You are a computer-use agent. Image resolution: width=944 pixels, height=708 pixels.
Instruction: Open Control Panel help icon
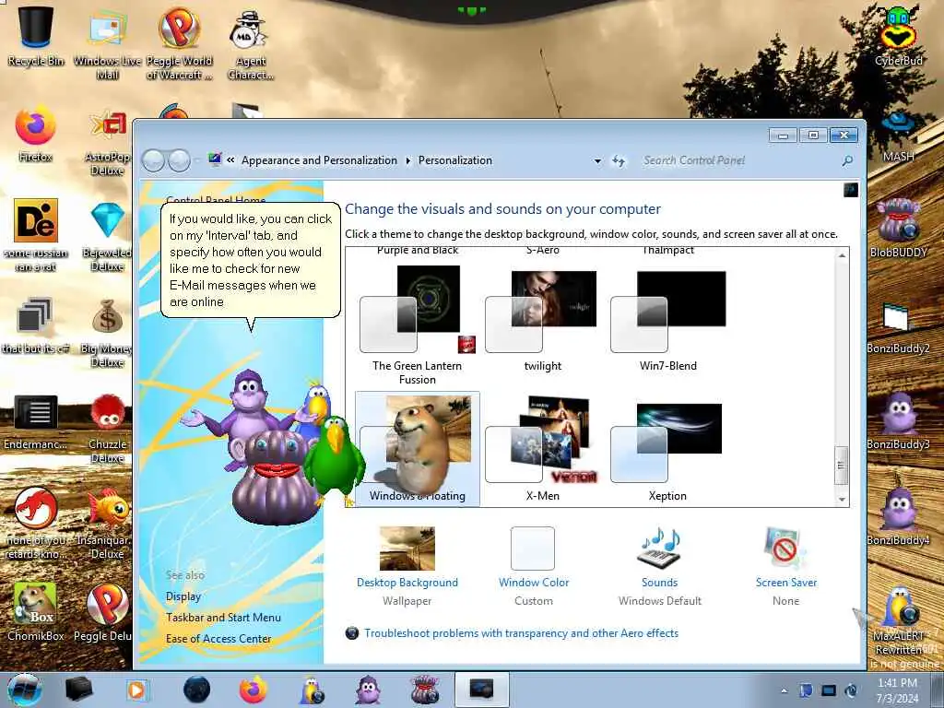point(851,190)
